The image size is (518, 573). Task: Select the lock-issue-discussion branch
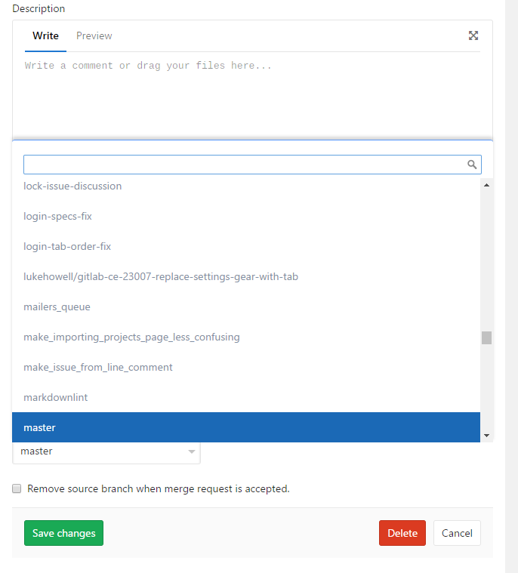point(72,186)
